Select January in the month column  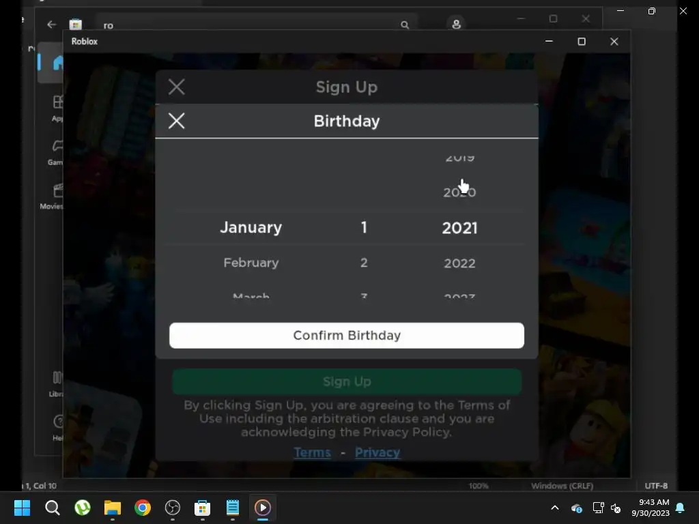(x=251, y=227)
